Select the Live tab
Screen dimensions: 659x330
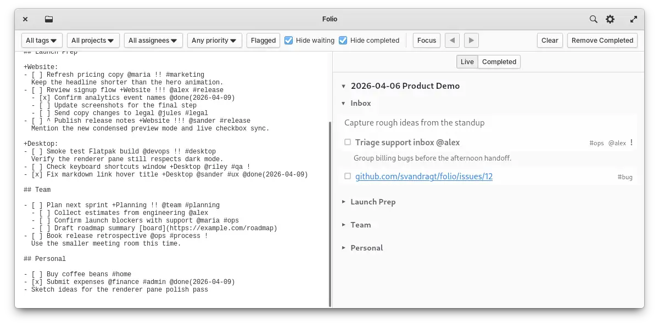click(467, 62)
